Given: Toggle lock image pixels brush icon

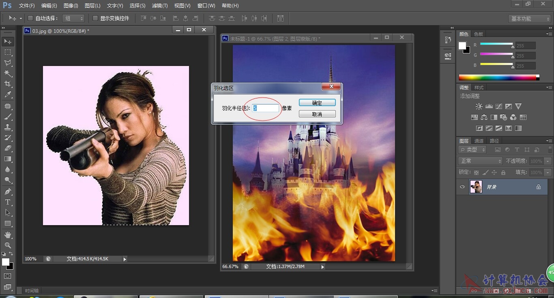Looking at the screenshot, I should [x=485, y=172].
